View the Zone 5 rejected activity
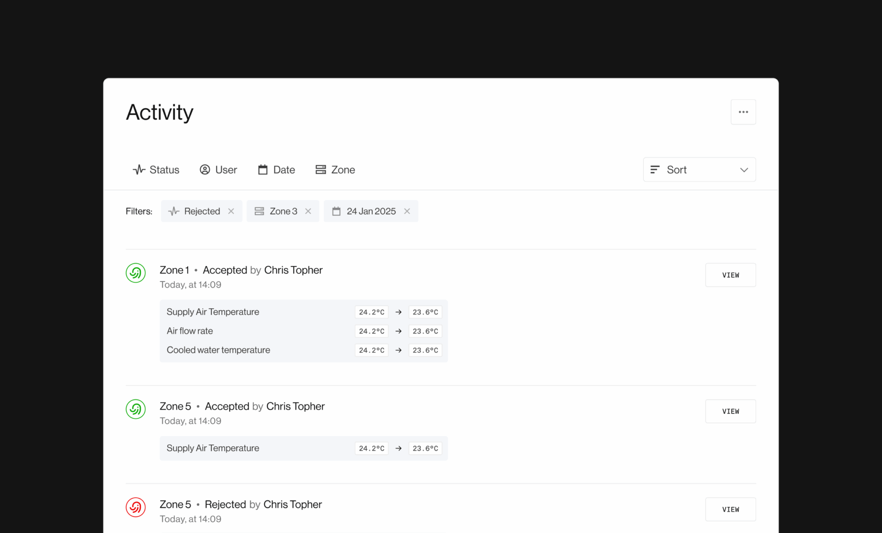 click(x=730, y=509)
